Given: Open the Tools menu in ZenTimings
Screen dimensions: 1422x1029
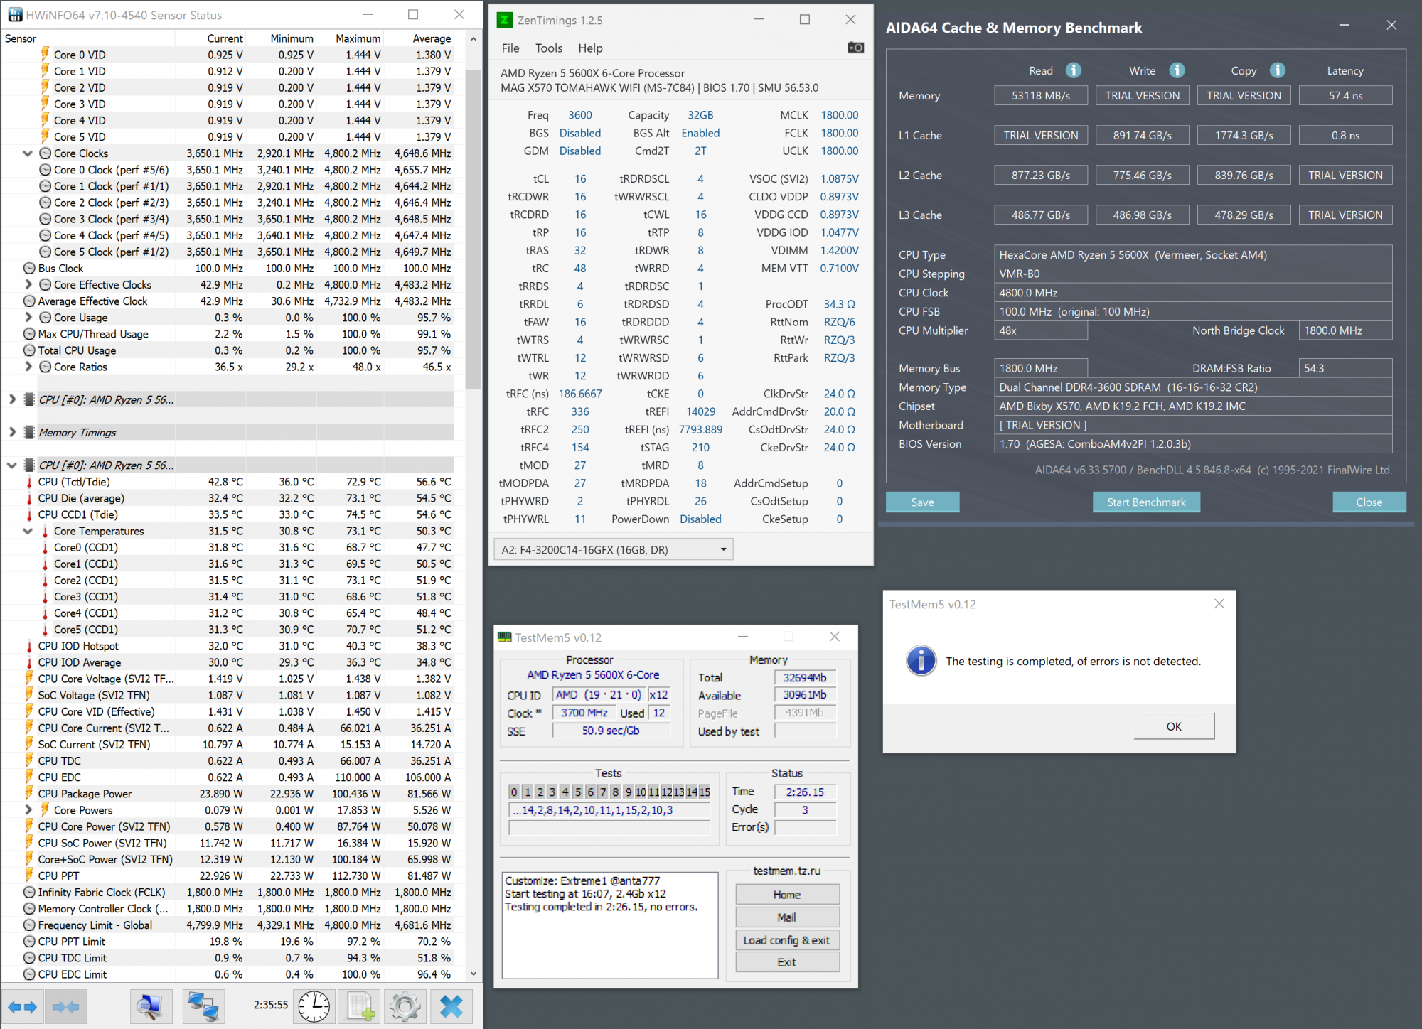Looking at the screenshot, I should pyautogui.click(x=548, y=48).
